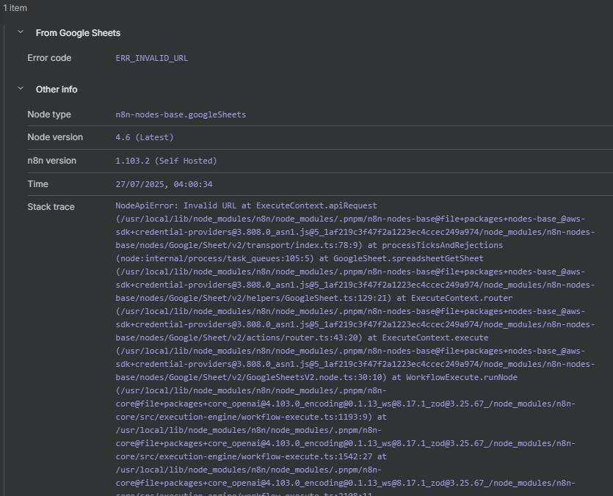
Task: Click the node:internal/process/task_queues:105:5 line
Action: (x=300, y=258)
